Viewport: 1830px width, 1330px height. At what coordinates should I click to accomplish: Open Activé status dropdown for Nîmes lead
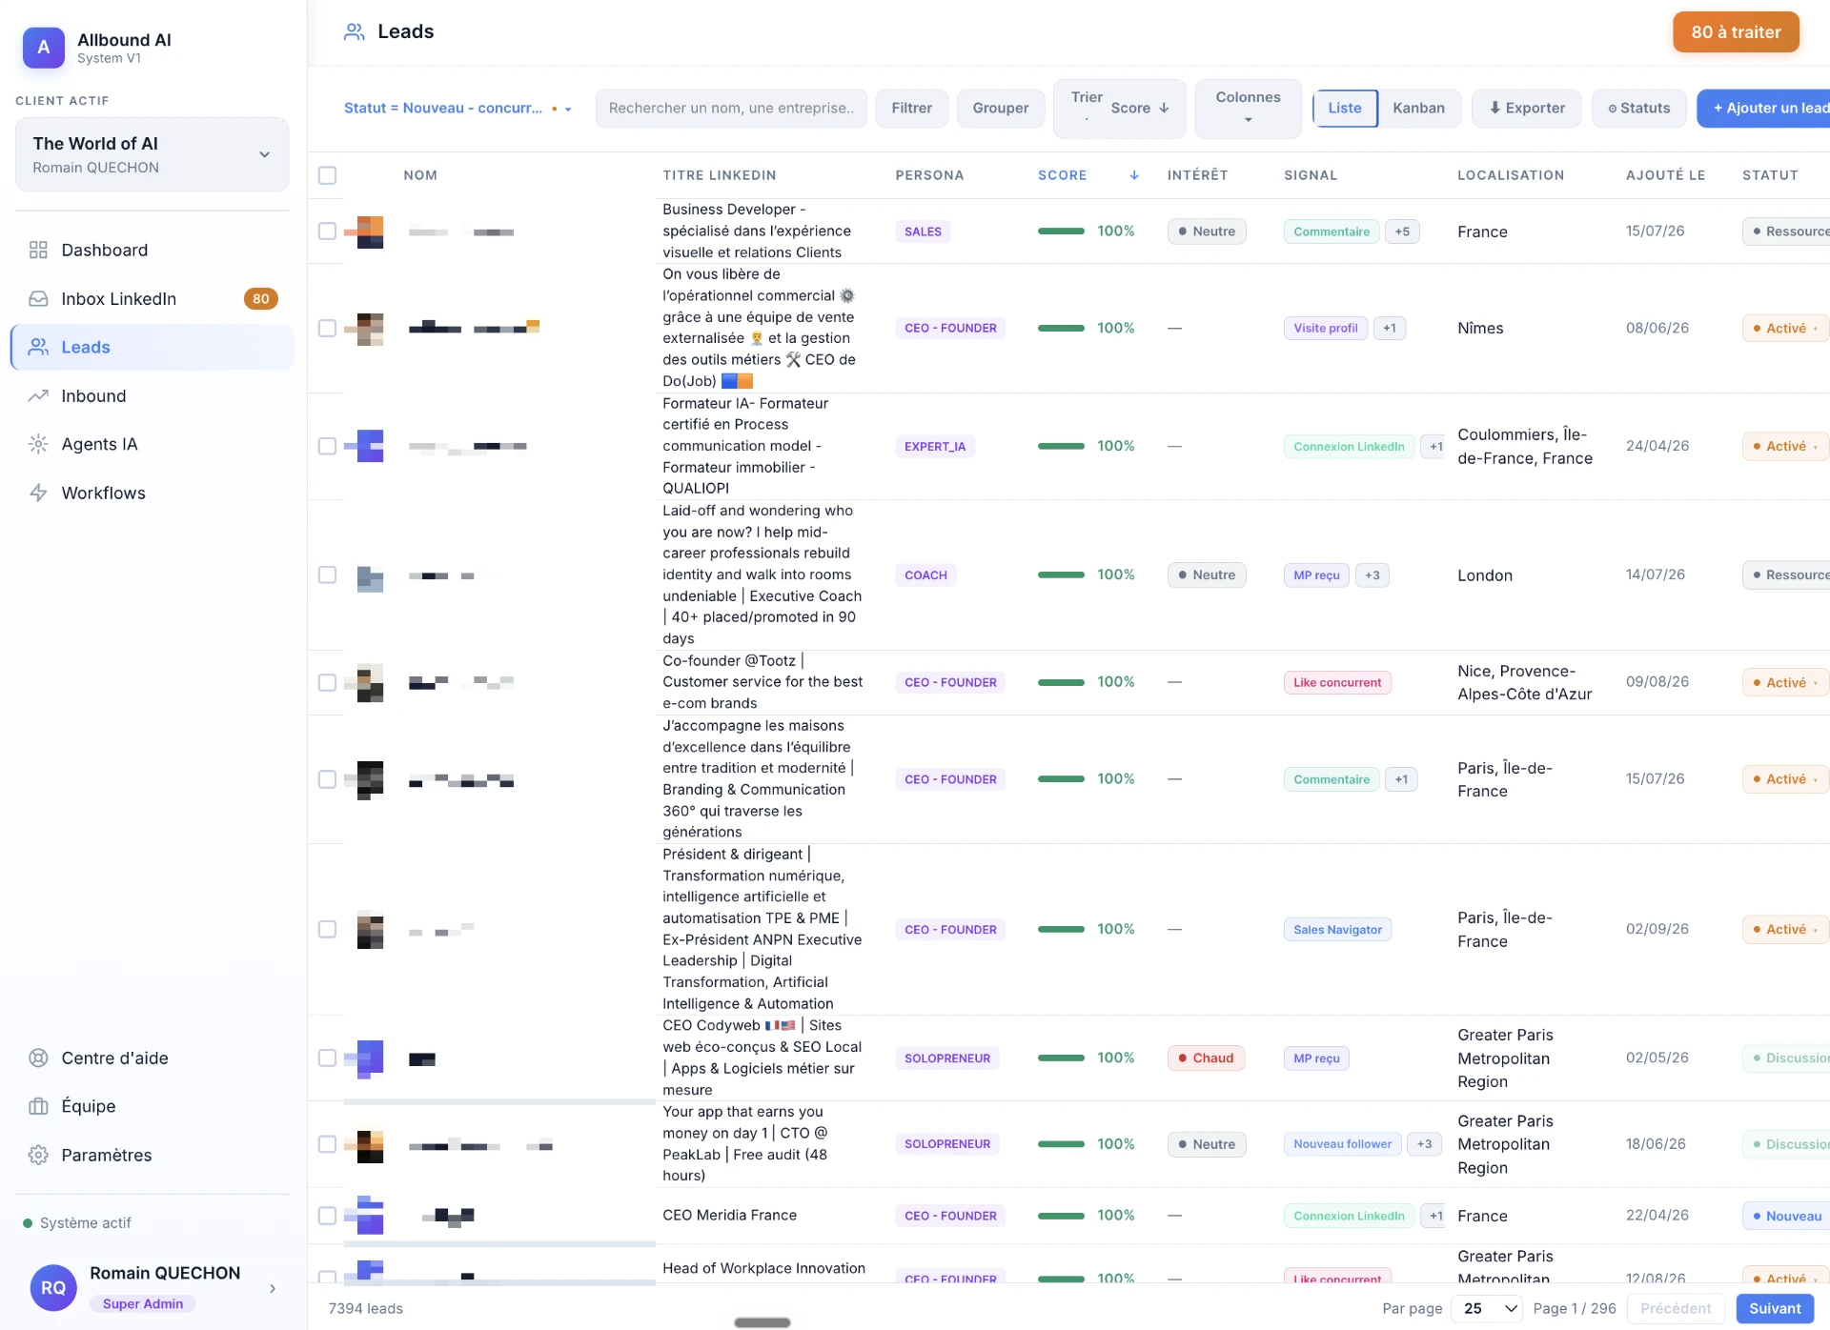click(x=1786, y=328)
